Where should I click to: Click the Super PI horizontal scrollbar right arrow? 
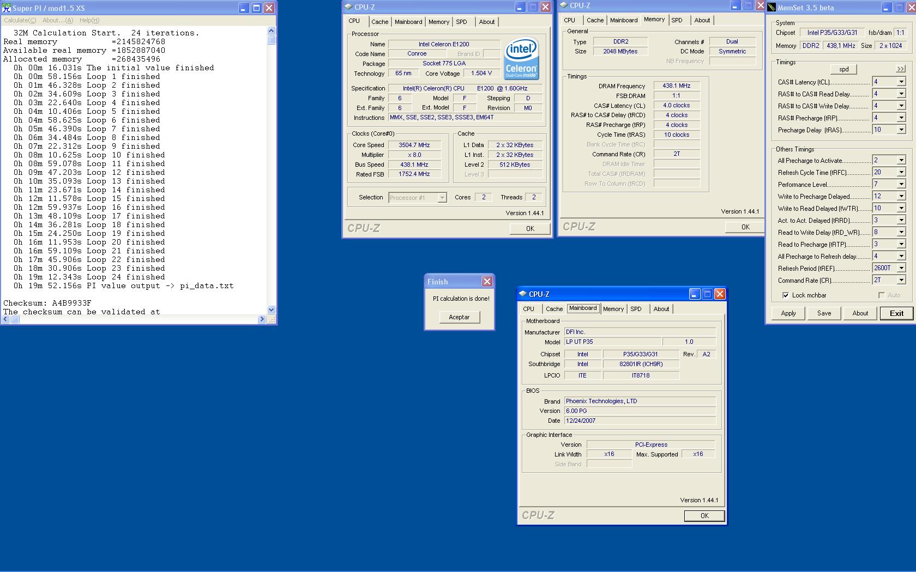(262, 319)
